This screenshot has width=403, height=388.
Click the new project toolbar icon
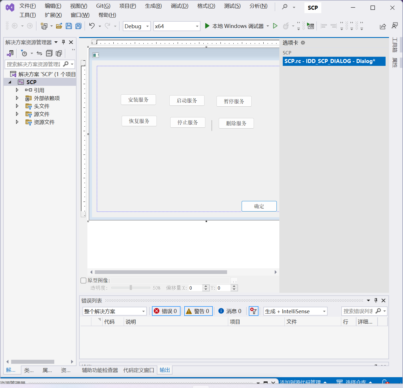pos(44,26)
